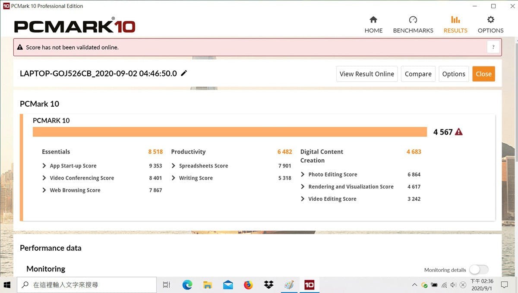Click the Video Editing value 3 242
The image size is (518, 293).
click(x=414, y=199)
